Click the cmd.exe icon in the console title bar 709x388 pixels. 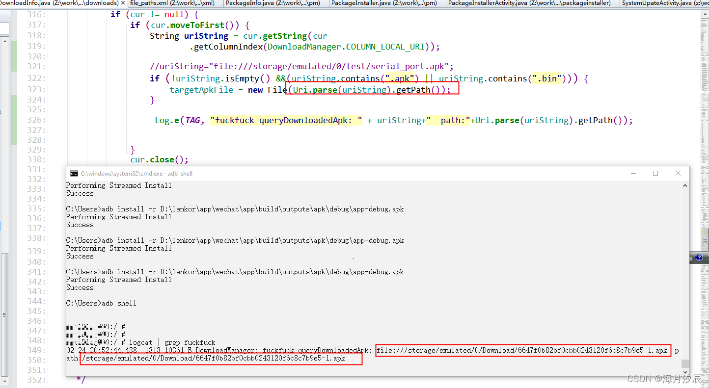[x=74, y=173]
